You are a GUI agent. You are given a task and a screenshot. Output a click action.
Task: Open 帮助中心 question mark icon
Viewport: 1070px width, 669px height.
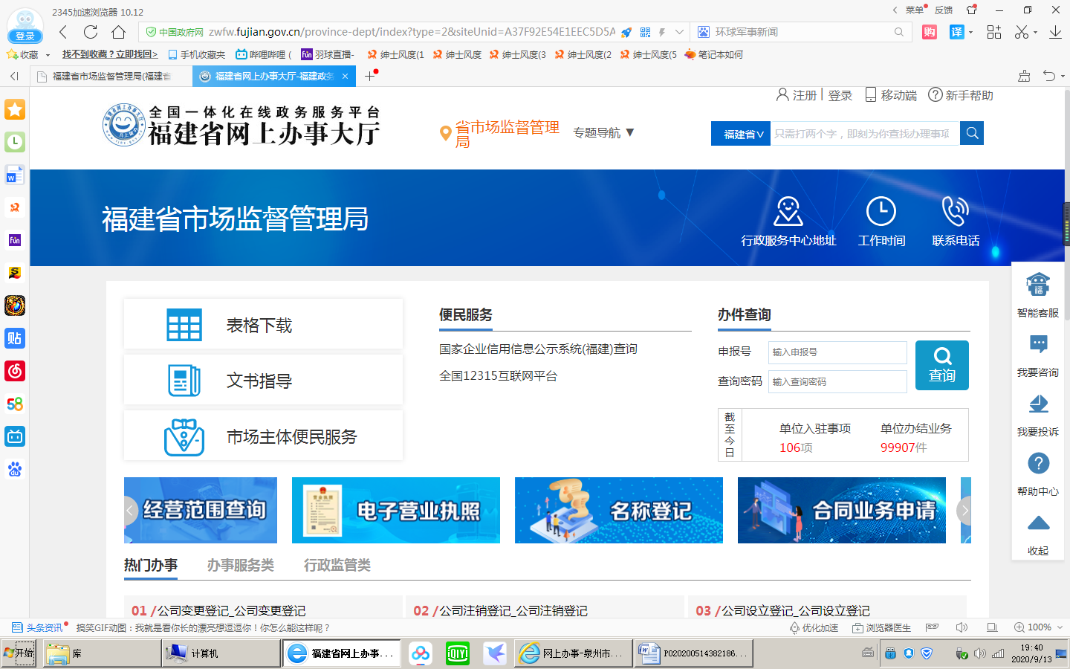(x=1038, y=464)
